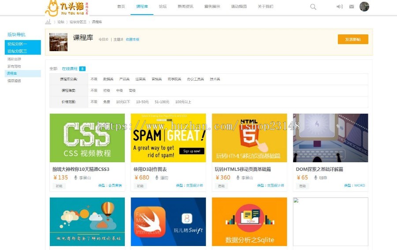Viewport: 397px width, 250px height.
Task: Open 论坛 in top navigation
Action: (163, 7)
